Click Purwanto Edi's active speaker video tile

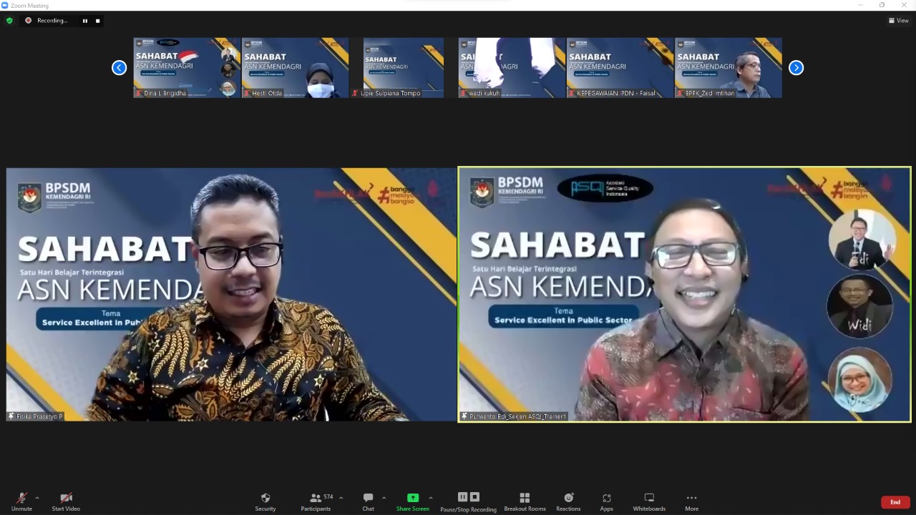coord(684,294)
